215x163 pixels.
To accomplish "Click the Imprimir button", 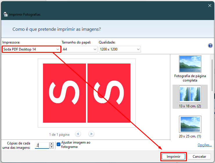I will [173, 156].
